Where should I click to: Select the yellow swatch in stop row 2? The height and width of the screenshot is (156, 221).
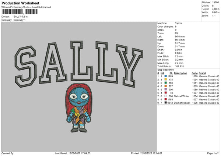[x=166, y=79]
